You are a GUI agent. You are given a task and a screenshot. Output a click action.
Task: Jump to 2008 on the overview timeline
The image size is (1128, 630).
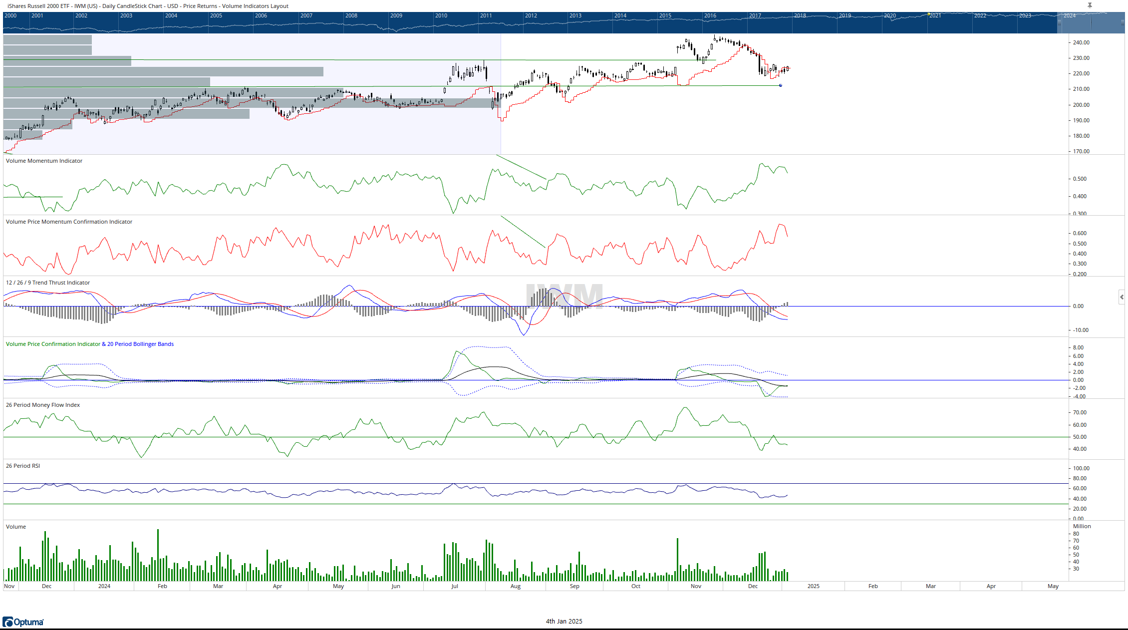click(351, 15)
